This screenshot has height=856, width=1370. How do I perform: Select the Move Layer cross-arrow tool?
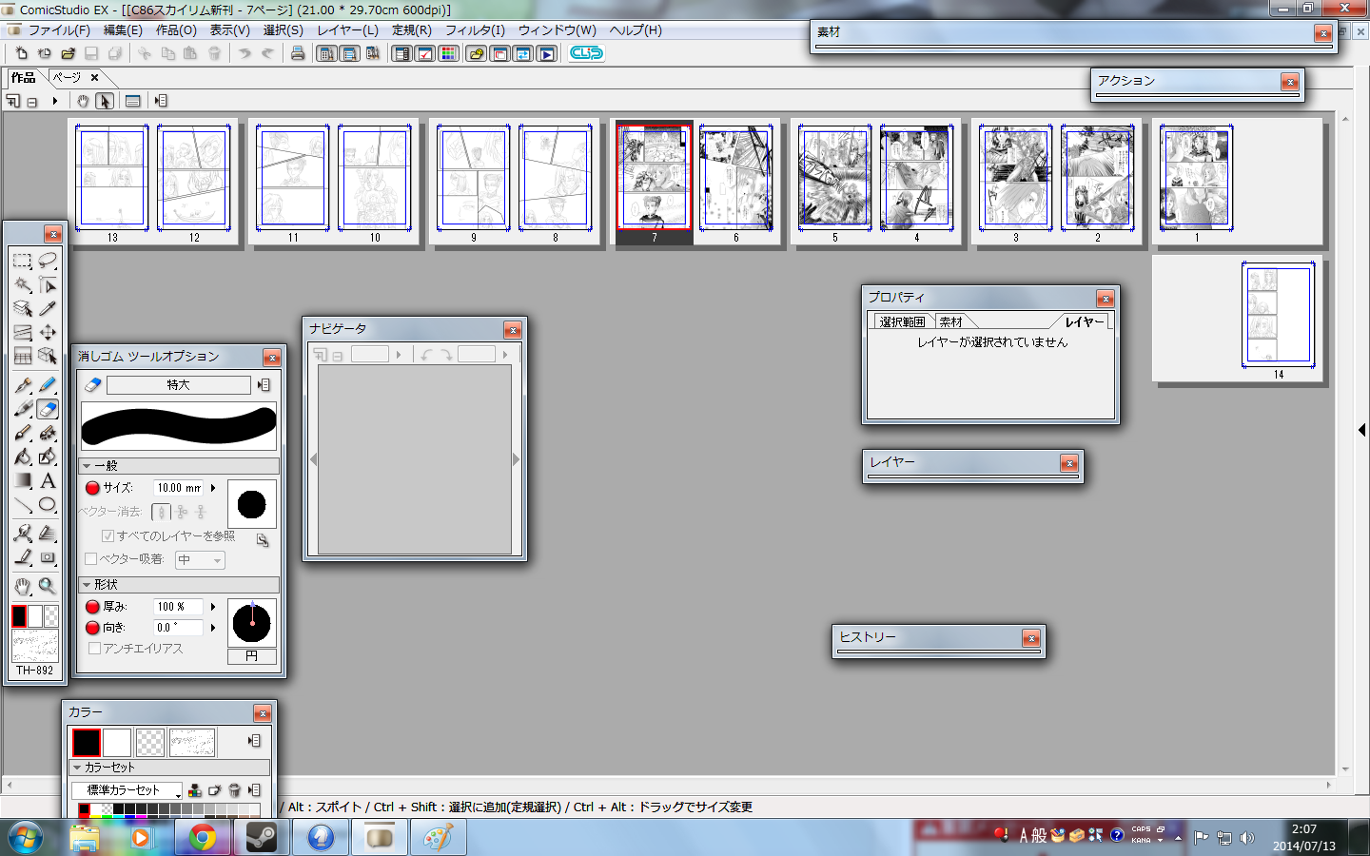tap(48, 332)
